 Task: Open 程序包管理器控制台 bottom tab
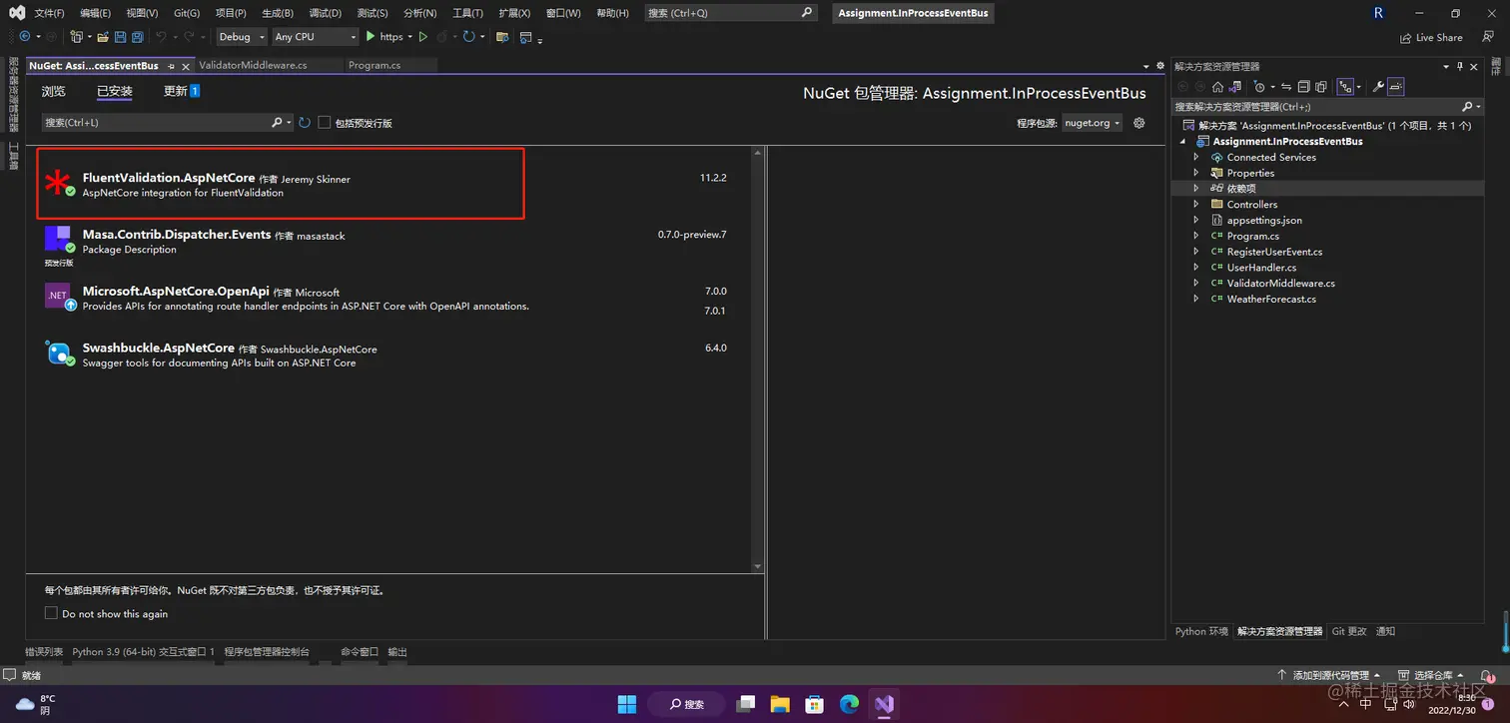pos(267,651)
